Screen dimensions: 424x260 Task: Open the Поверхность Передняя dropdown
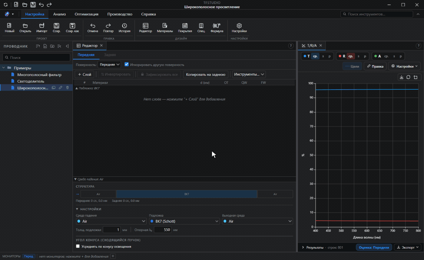pos(109,65)
